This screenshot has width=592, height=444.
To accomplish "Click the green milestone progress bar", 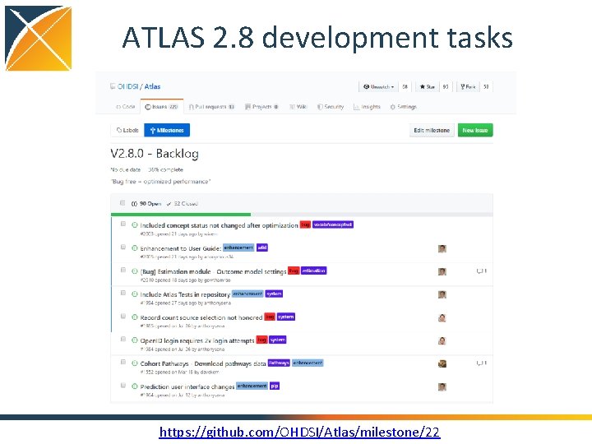I will tap(181, 215).
